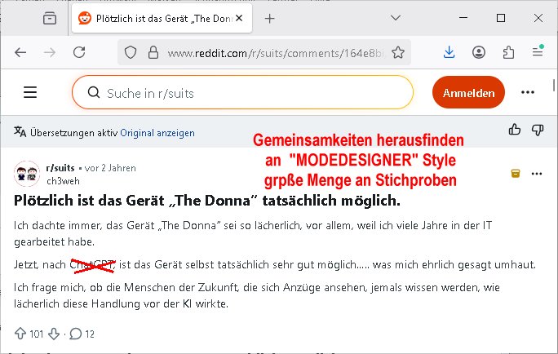Click the Anmelden login button
The width and height of the screenshot is (558, 354).
(x=468, y=93)
